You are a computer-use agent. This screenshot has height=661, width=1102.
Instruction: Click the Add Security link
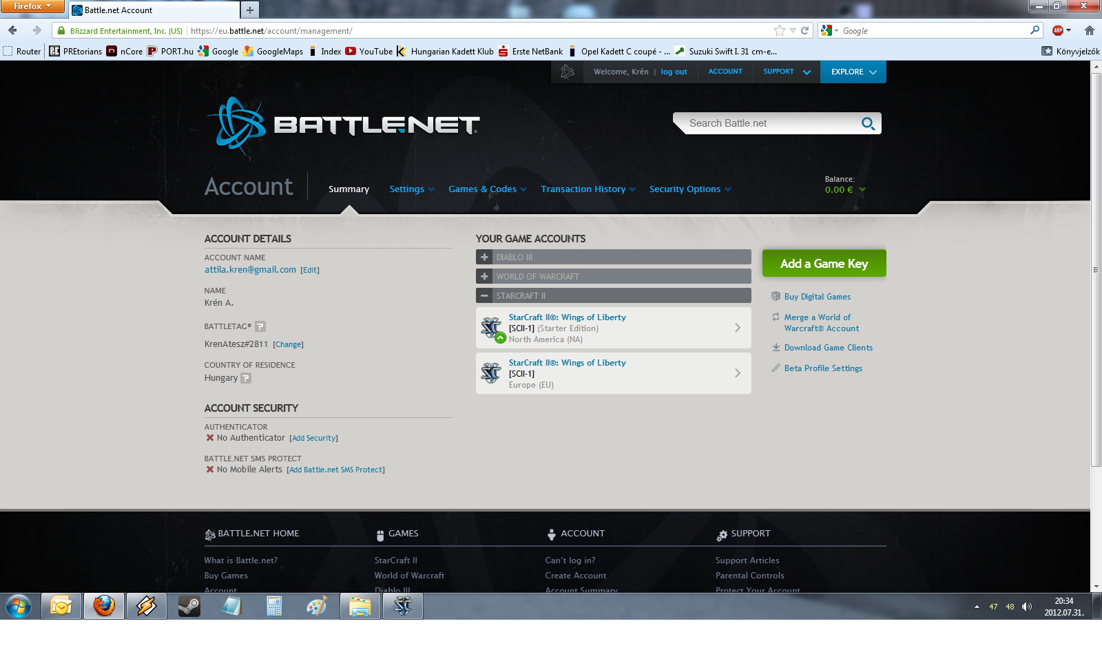click(x=313, y=438)
